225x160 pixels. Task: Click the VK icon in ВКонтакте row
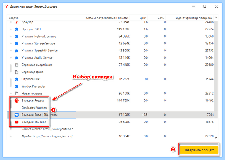(x=16, y=115)
